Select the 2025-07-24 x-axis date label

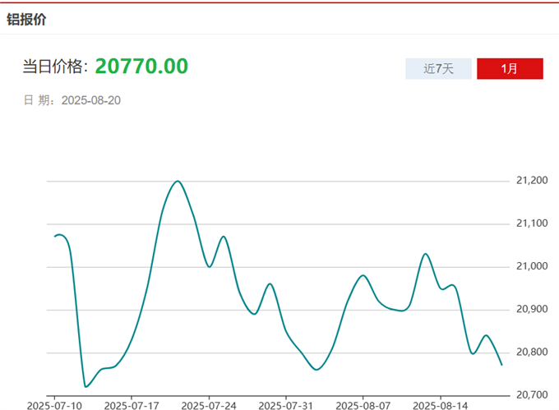point(209,405)
